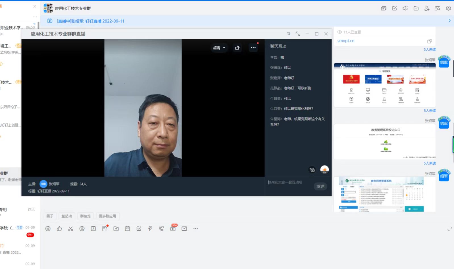Expand the live broadcast banner chevron
Image resolution: width=454 pixels, height=269 pixels.
pos(449,21)
